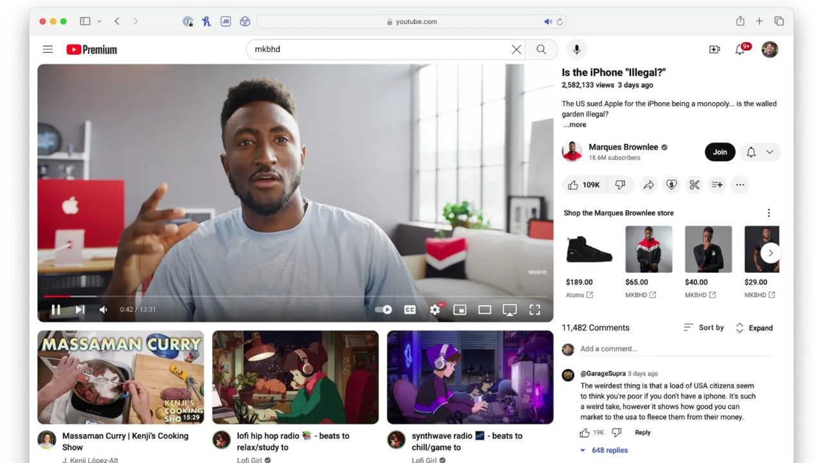
Task: Start voice search with microphone
Action: click(x=577, y=50)
